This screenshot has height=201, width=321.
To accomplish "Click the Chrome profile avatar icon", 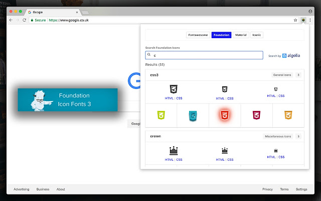I will tap(310, 11).
